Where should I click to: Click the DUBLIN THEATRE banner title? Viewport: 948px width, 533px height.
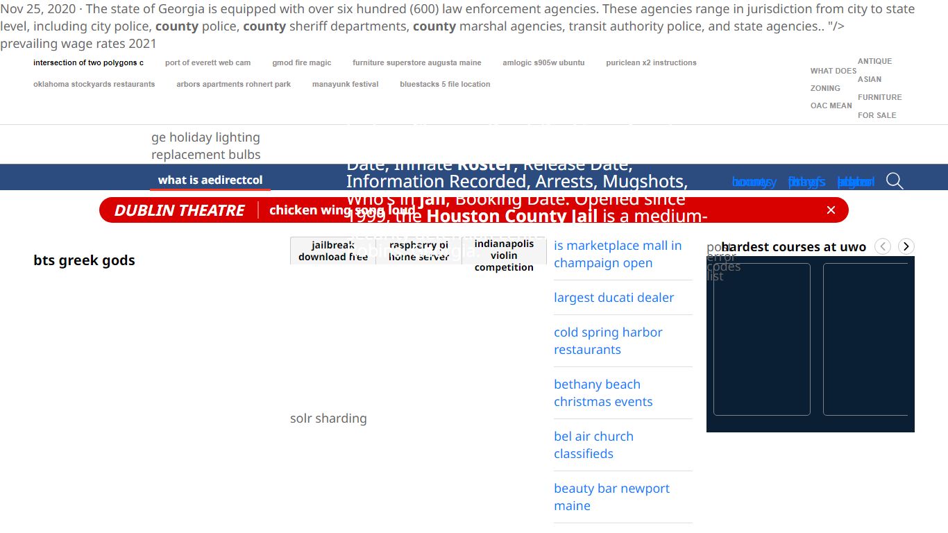click(180, 210)
